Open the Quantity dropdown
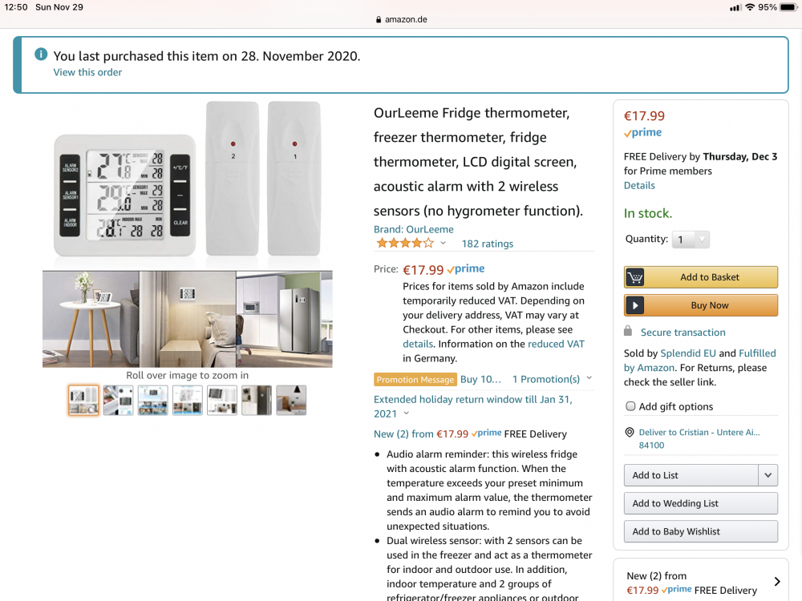This screenshot has height=601, width=802. [691, 240]
